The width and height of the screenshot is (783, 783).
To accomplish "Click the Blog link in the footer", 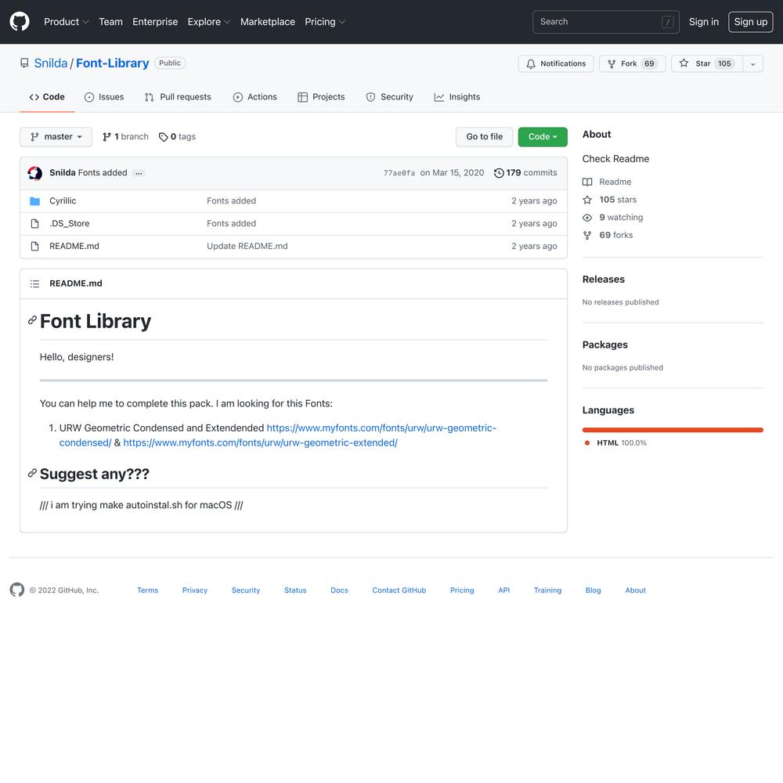I will (x=593, y=590).
